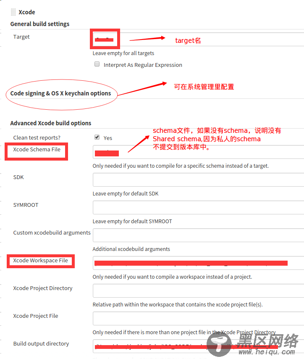Click the SYMROOT input field
The height and width of the screenshot is (359, 304).
[198, 207]
